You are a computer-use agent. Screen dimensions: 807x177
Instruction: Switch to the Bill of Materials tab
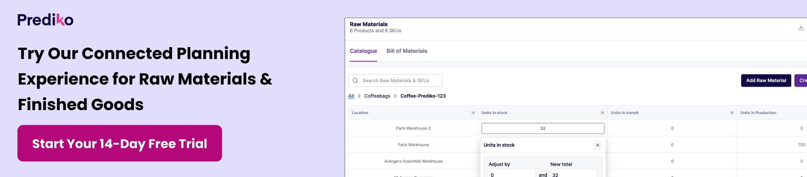[x=407, y=51]
